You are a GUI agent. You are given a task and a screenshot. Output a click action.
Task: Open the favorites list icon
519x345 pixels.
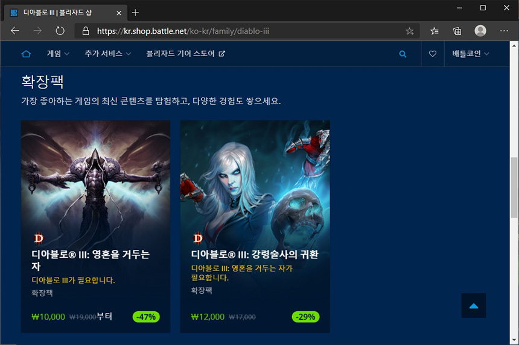click(x=435, y=31)
